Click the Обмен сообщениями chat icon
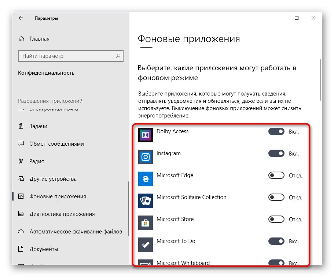The width and height of the screenshot is (334, 277). pos(21,143)
